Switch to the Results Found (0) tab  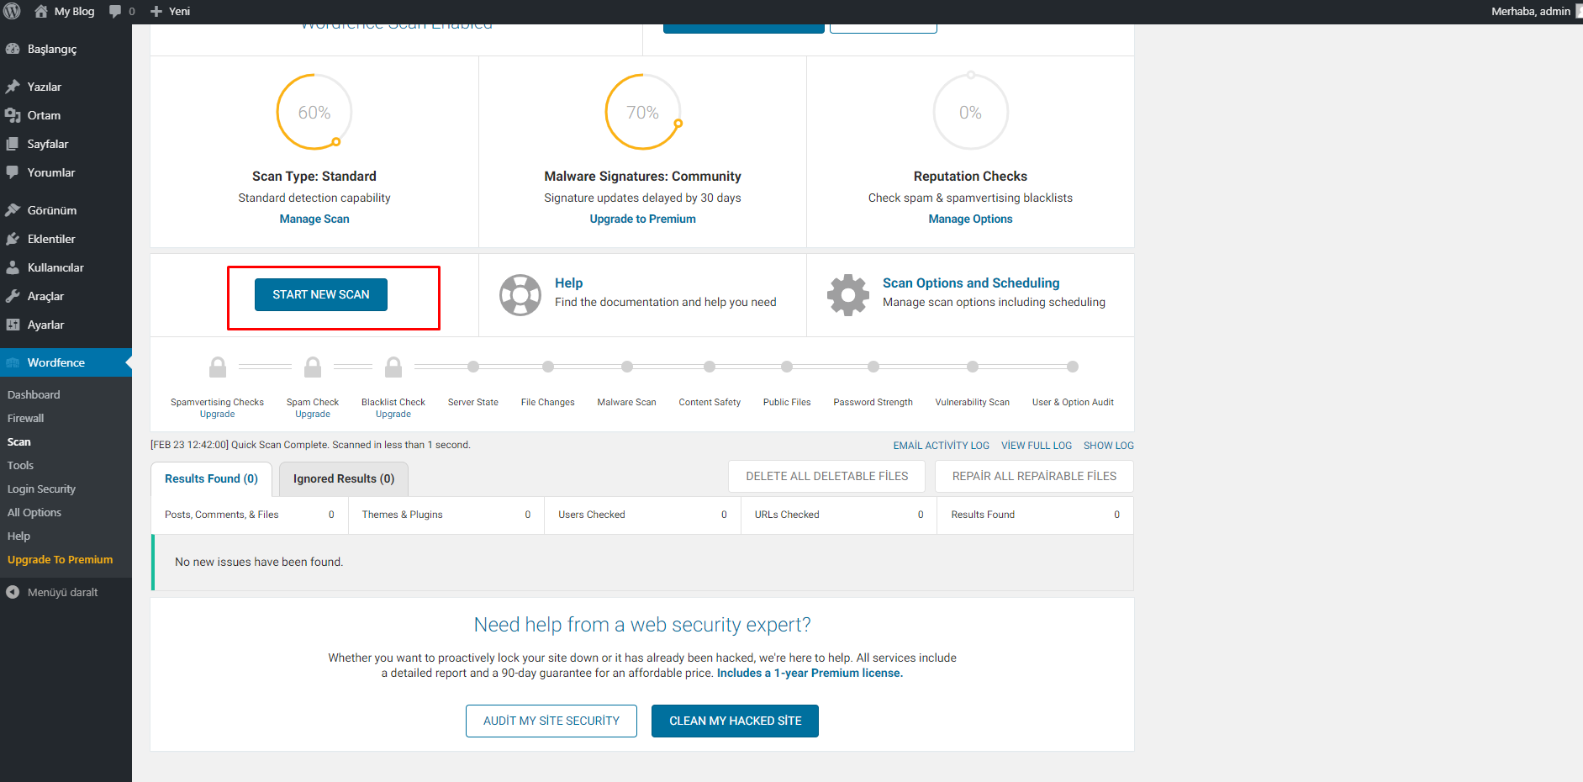(211, 478)
